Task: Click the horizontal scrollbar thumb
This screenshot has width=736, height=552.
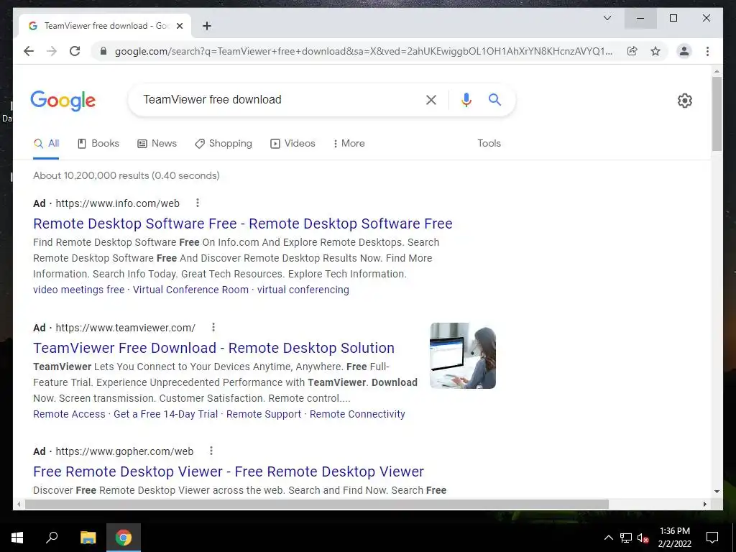Action: [x=317, y=504]
